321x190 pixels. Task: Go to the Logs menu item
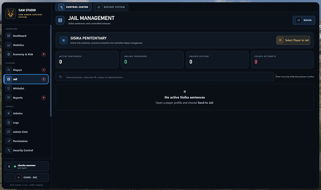pyautogui.click(x=26, y=123)
